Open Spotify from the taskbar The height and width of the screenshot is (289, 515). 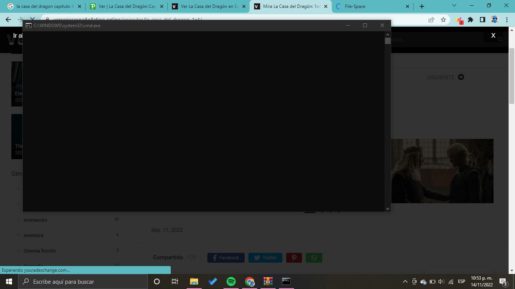click(231, 281)
